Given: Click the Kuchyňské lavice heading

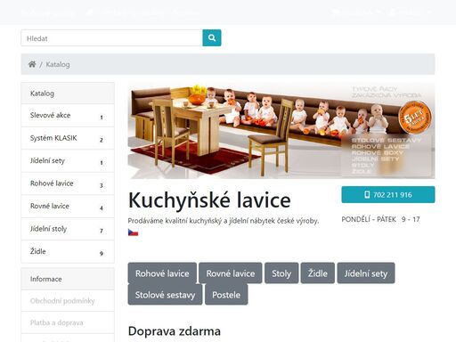Looking at the screenshot, I should click(x=209, y=199).
